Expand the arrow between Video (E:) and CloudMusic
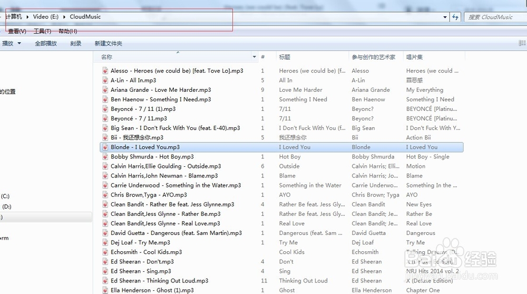The image size is (527, 294). tap(64, 17)
